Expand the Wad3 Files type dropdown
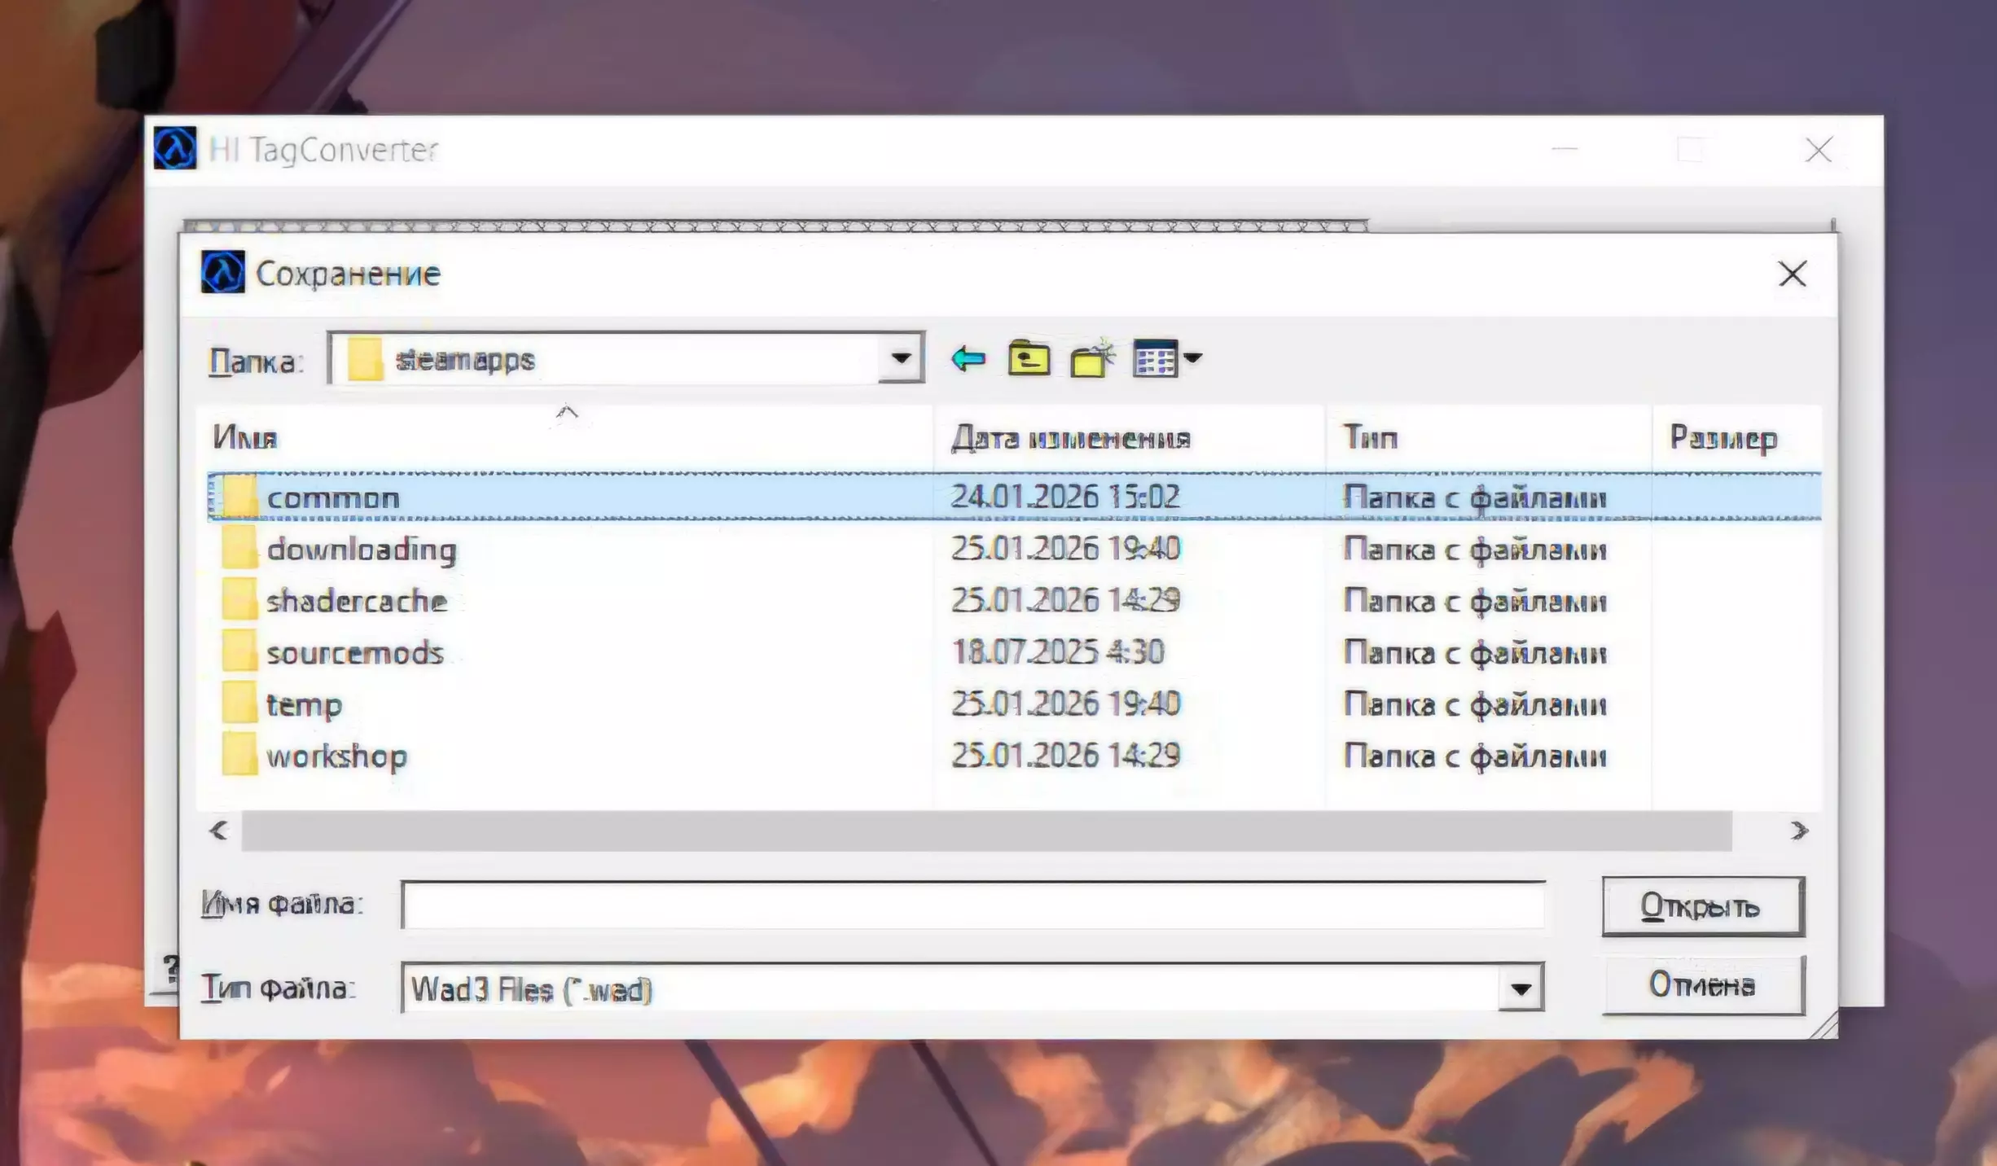The image size is (1997, 1166). (1520, 988)
